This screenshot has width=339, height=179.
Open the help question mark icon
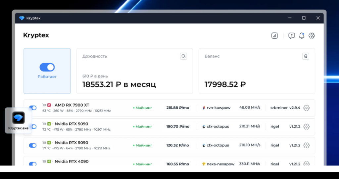[291, 36]
